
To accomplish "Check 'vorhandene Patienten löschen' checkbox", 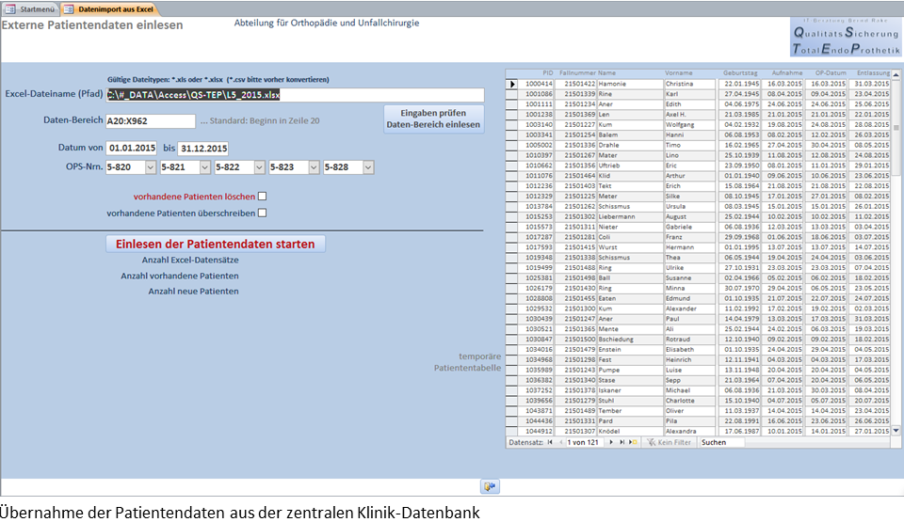I will [263, 197].
